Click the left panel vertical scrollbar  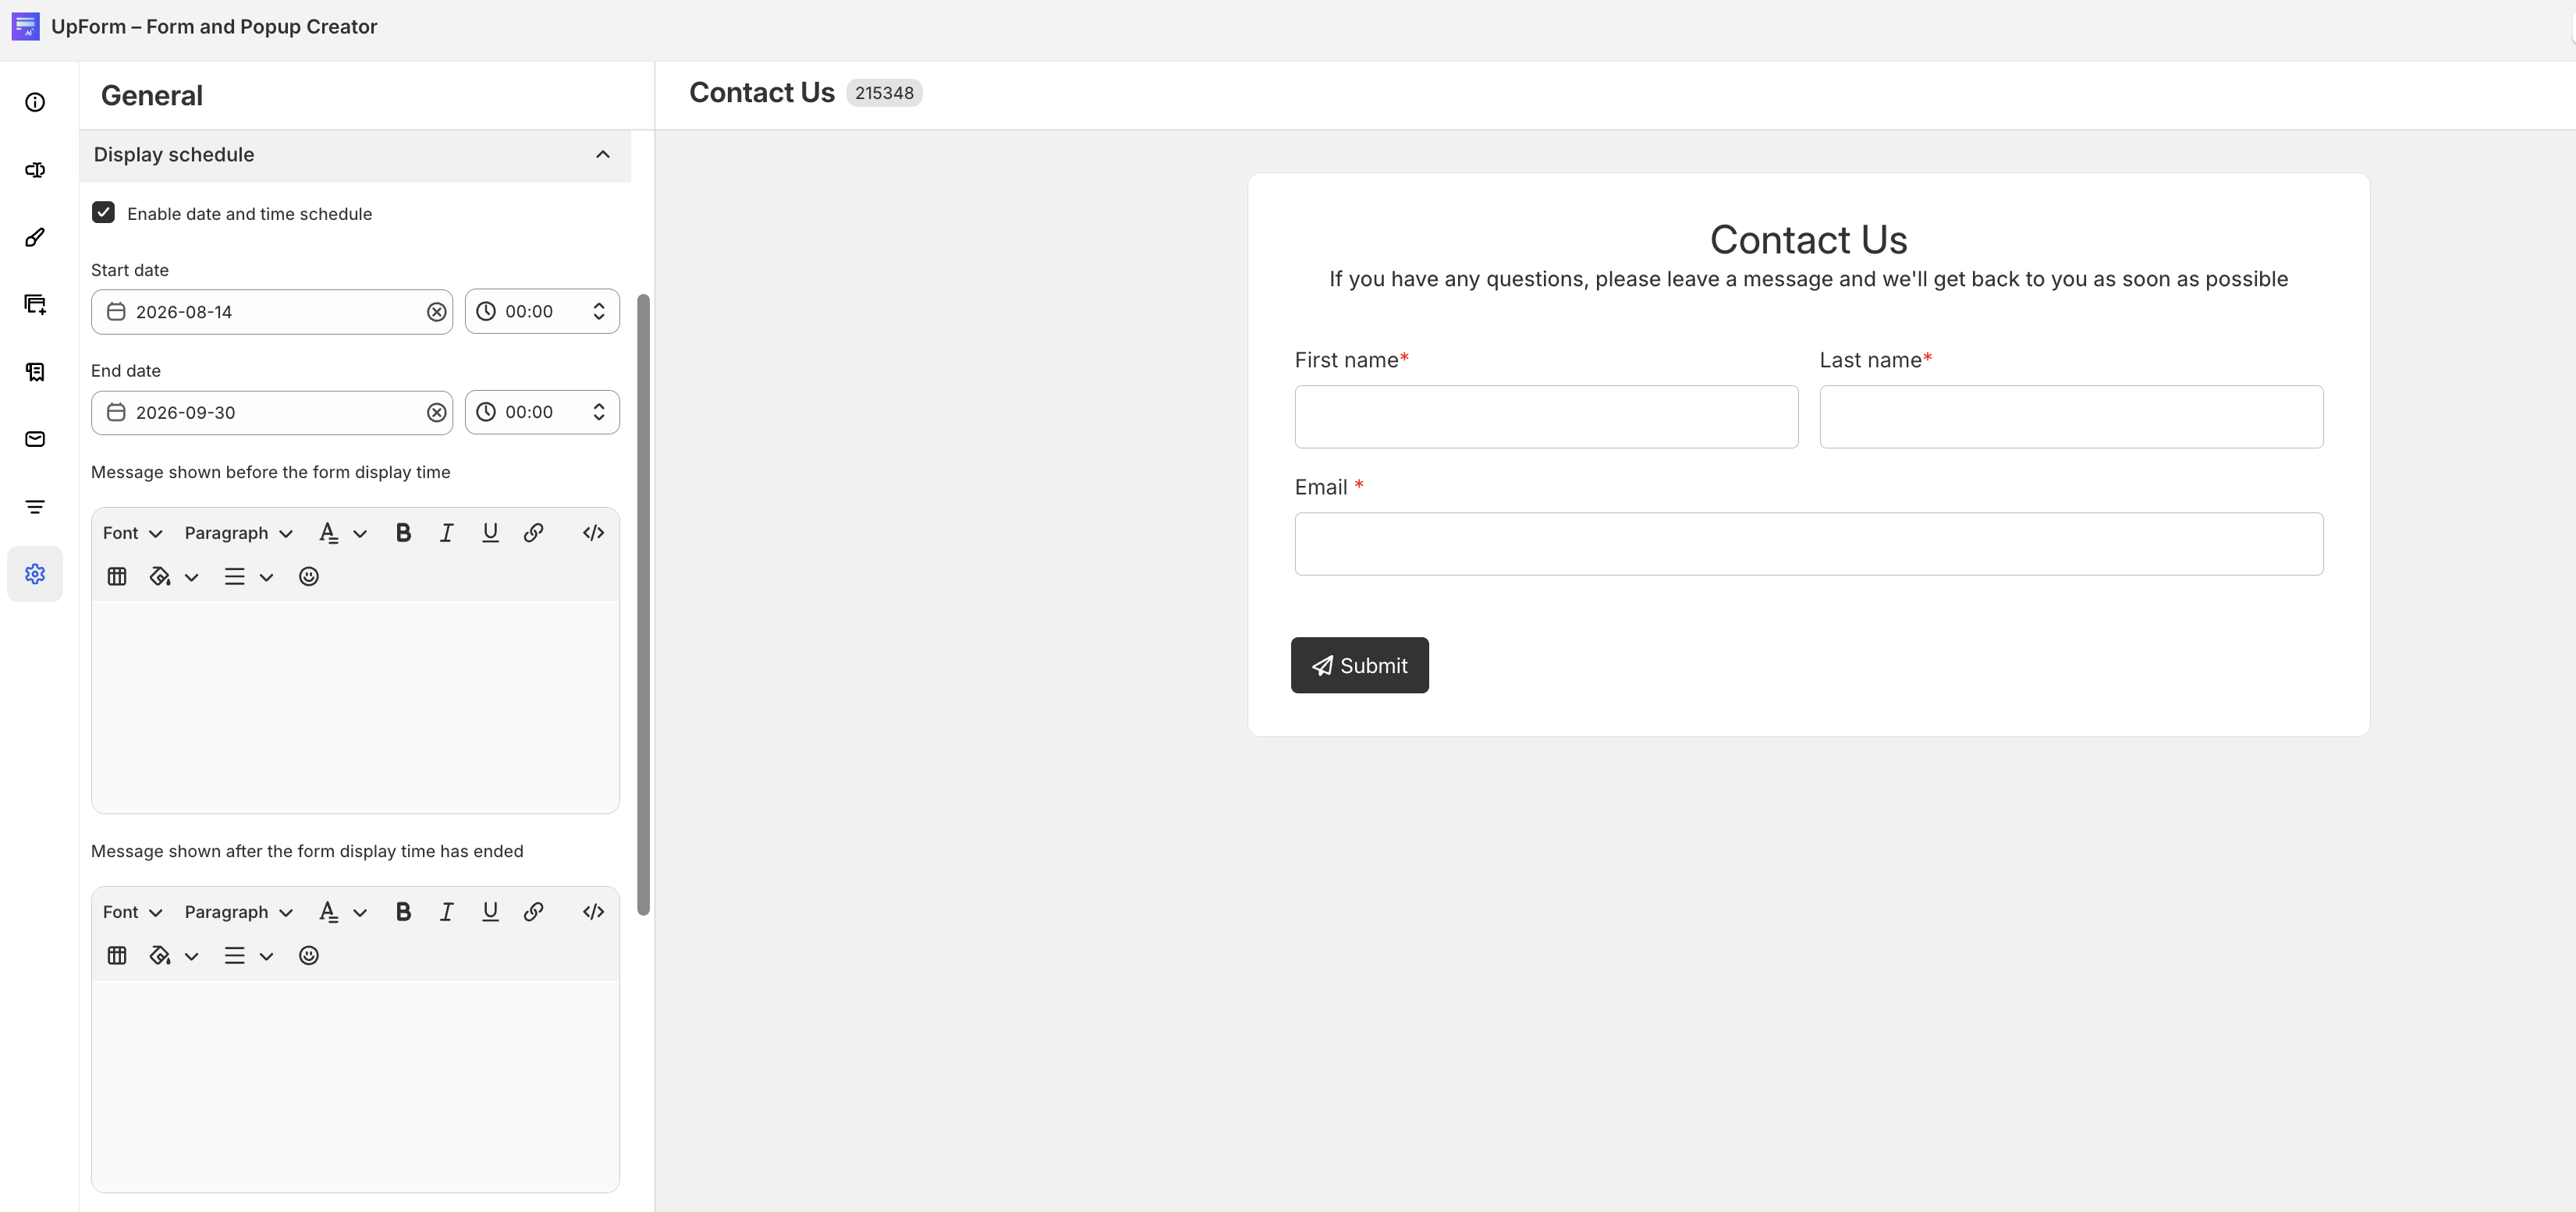pyautogui.click(x=643, y=604)
